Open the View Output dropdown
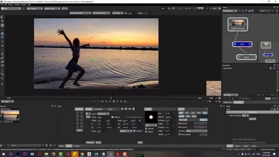279x157 pixels. pyautogui.click(x=35, y=9)
